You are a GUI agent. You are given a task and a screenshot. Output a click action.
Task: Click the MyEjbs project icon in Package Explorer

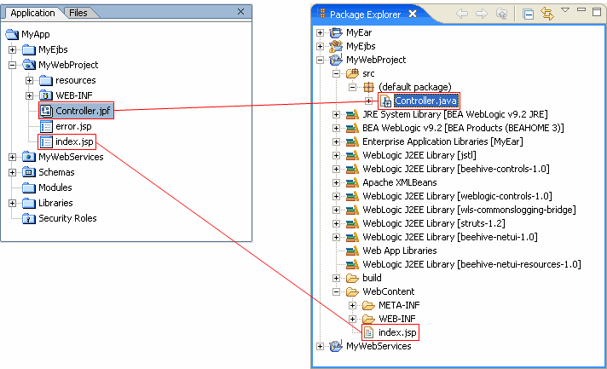(336, 46)
